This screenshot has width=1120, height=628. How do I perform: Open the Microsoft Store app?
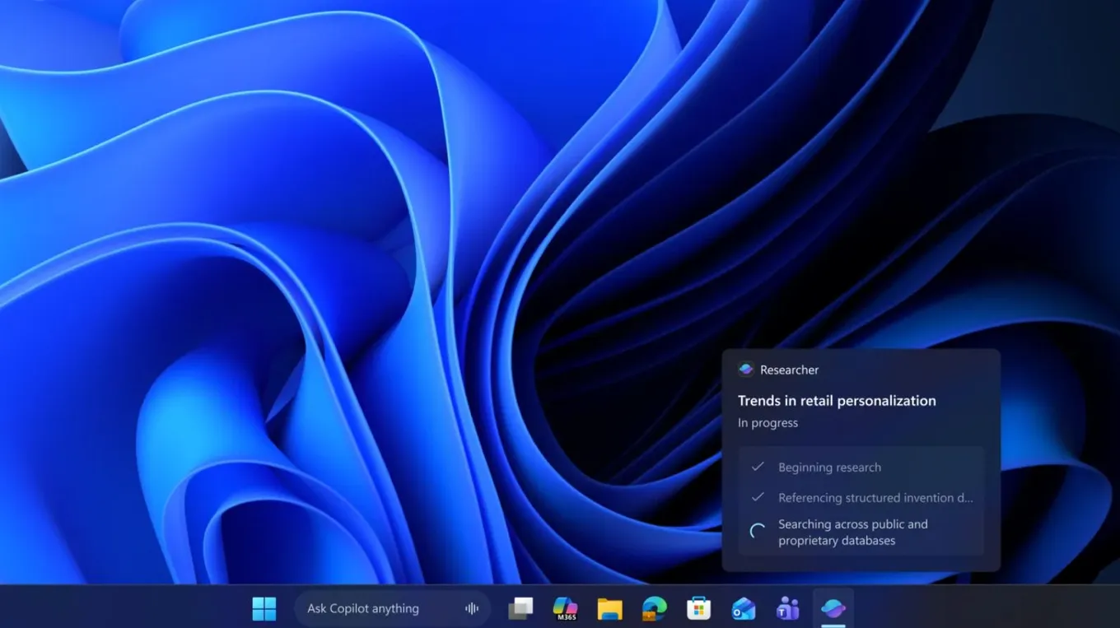tap(698, 608)
